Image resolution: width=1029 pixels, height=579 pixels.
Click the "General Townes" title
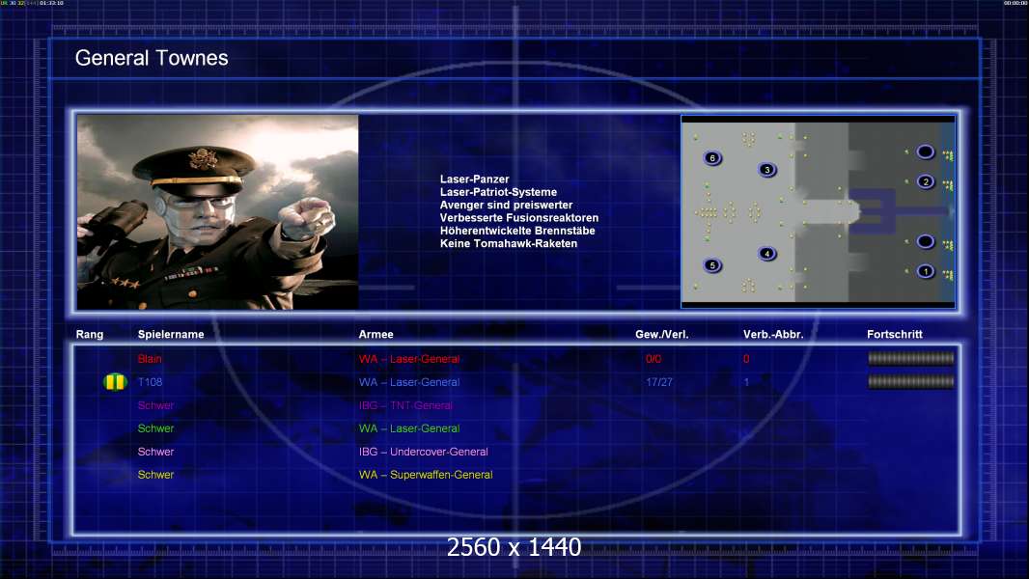152,58
